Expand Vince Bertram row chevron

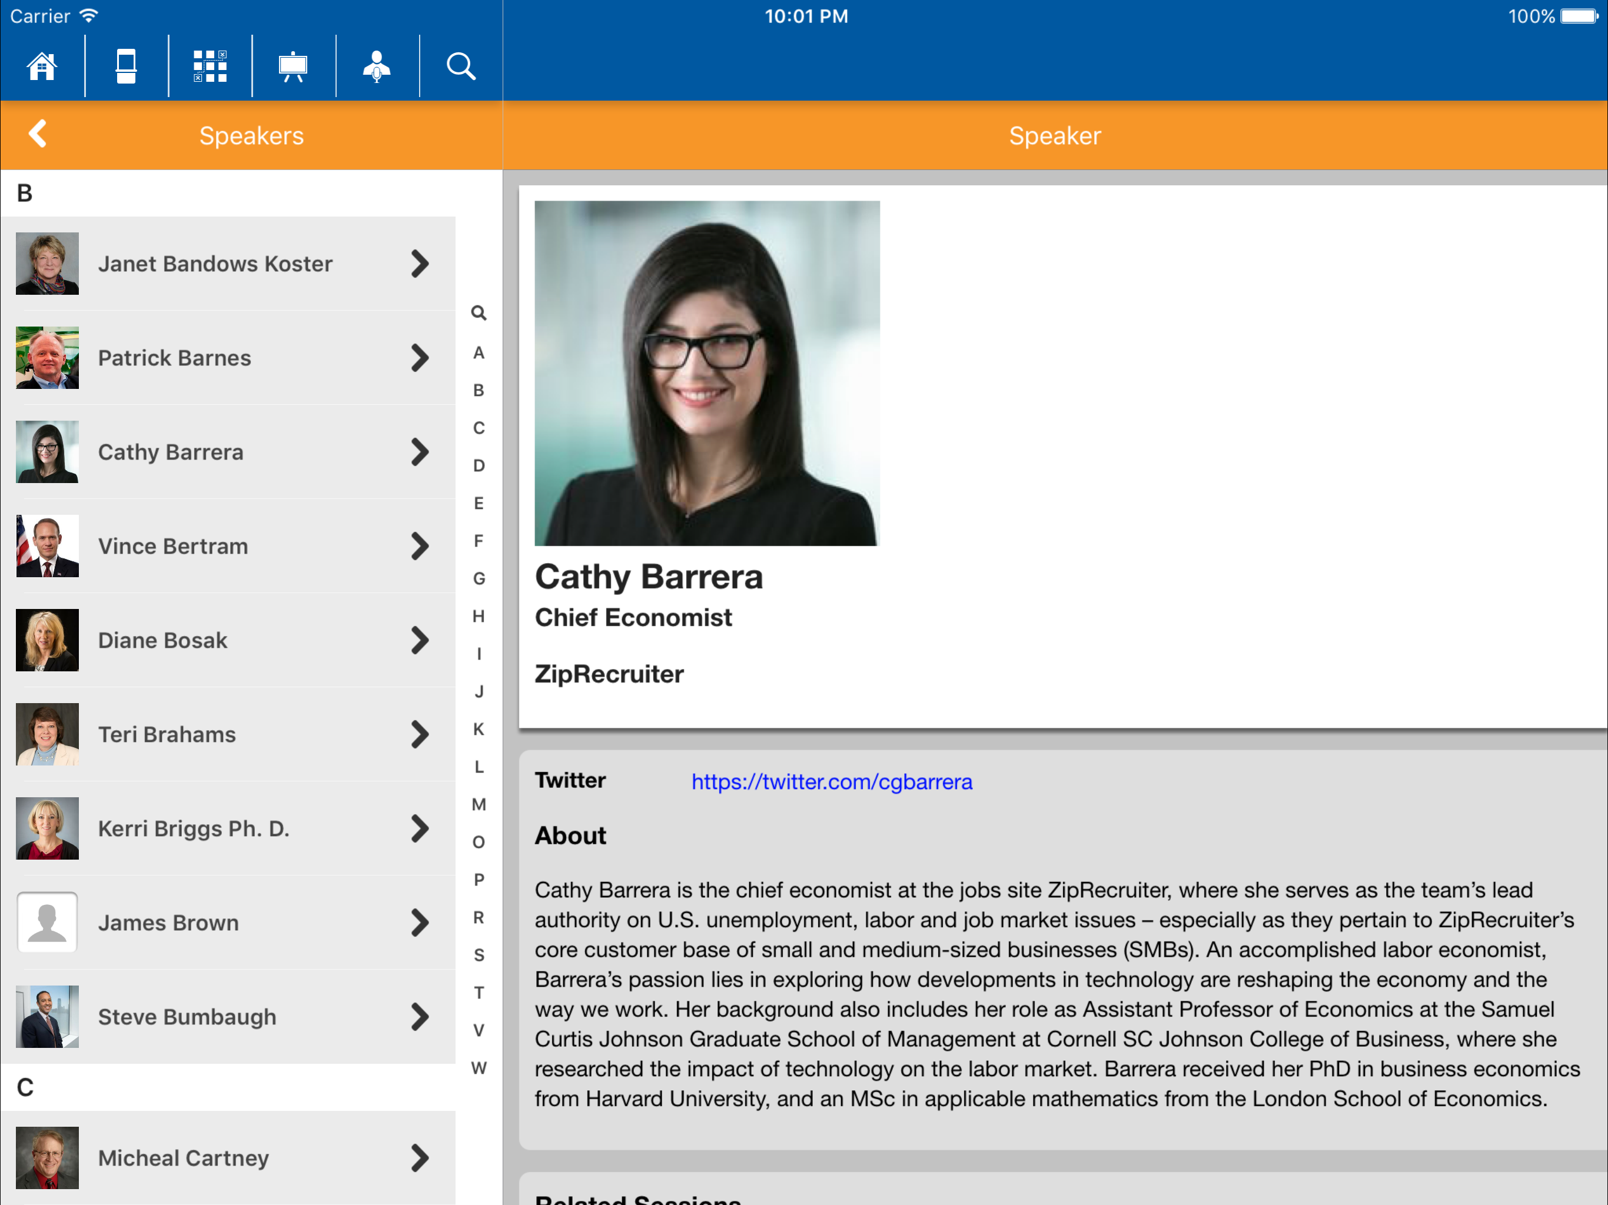click(420, 546)
